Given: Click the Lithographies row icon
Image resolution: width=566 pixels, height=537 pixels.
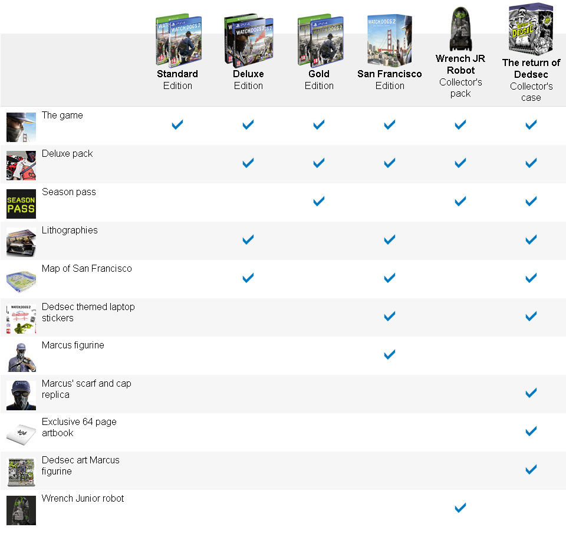Looking at the screenshot, I should coord(21,242).
